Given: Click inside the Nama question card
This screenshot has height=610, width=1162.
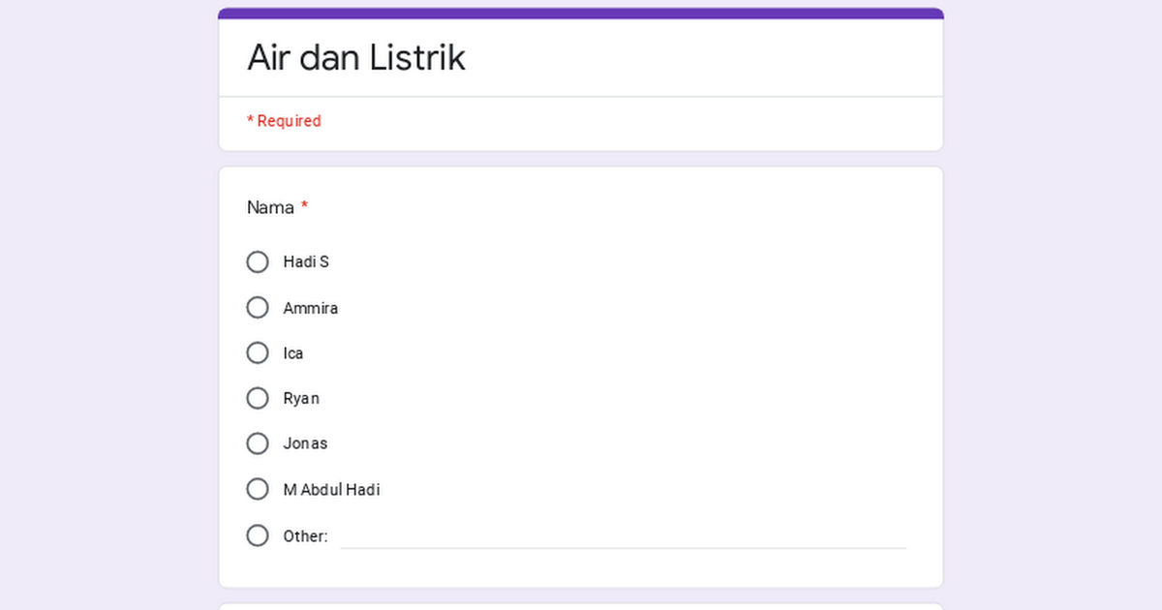Looking at the screenshot, I should point(581,378).
